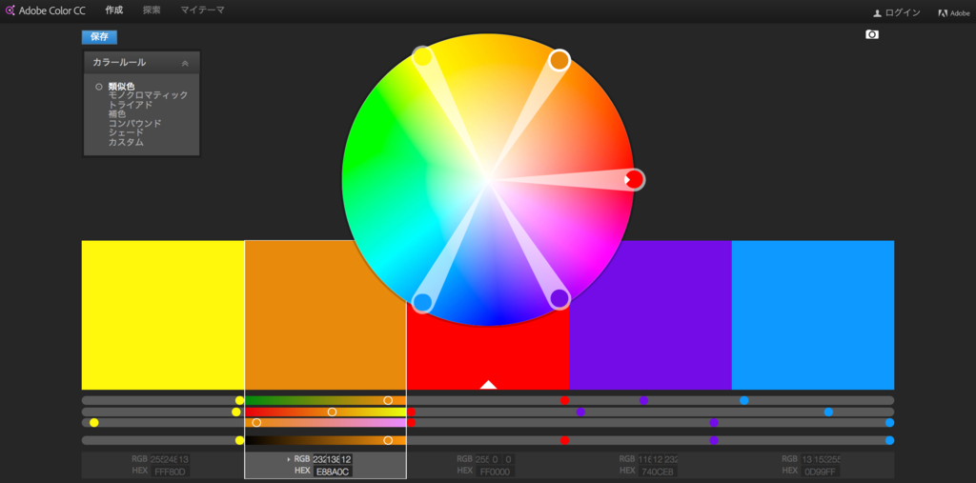Switch to the 探索 tab

pyautogui.click(x=152, y=10)
